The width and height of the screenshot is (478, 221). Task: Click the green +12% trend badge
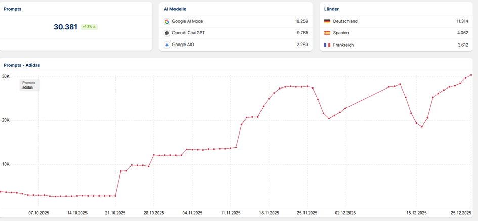[x=89, y=27]
